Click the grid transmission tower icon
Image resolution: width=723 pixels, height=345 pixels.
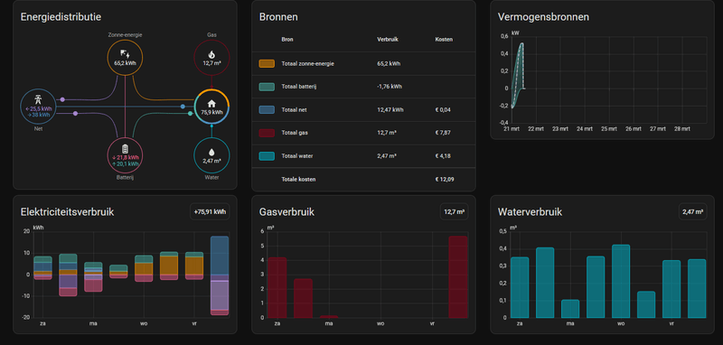pos(38,100)
